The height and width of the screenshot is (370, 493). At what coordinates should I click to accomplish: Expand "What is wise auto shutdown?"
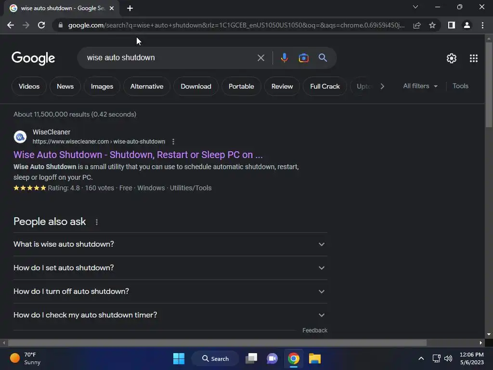click(x=170, y=244)
